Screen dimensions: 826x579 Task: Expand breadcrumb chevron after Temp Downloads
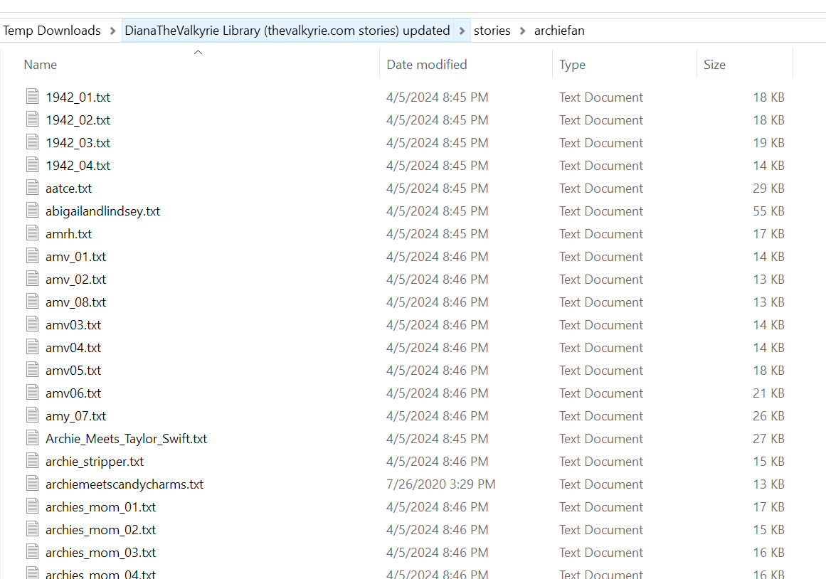click(x=112, y=31)
